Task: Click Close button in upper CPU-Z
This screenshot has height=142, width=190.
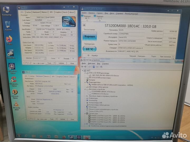Action: (72, 63)
